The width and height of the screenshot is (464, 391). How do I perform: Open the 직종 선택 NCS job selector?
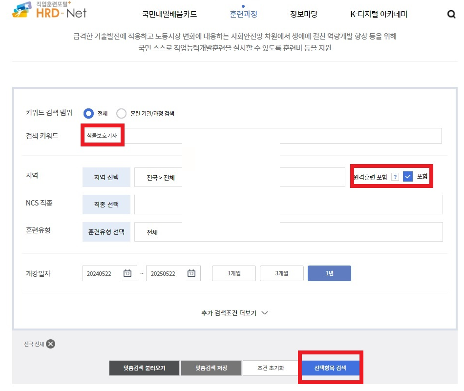pos(106,204)
